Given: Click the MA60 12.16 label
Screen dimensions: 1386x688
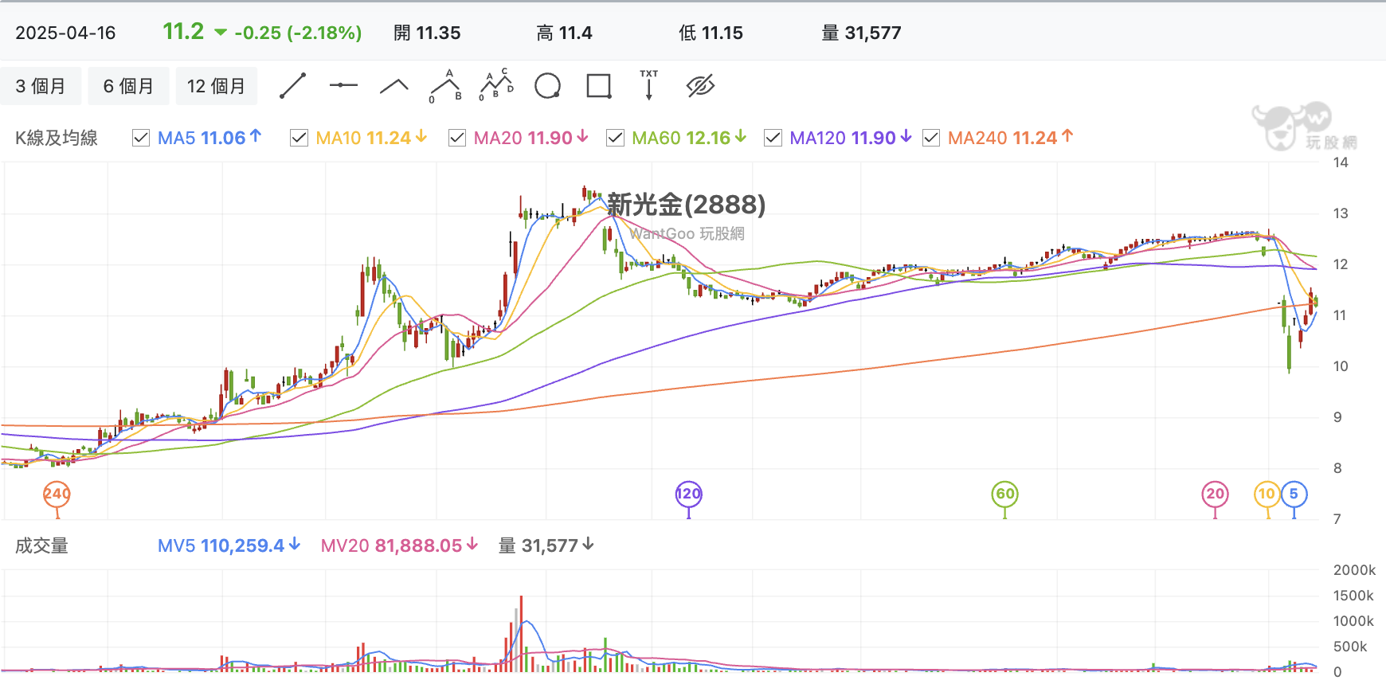Looking at the screenshot, I should pyautogui.click(x=689, y=138).
